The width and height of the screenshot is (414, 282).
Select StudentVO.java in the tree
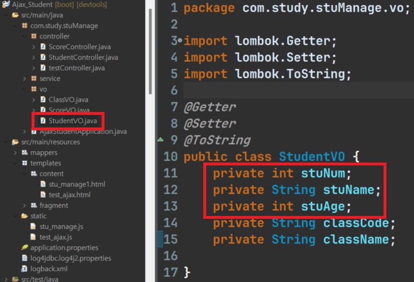(73, 121)
